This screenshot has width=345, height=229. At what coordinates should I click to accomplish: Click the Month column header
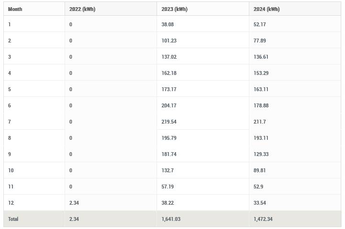click(15, 9)
